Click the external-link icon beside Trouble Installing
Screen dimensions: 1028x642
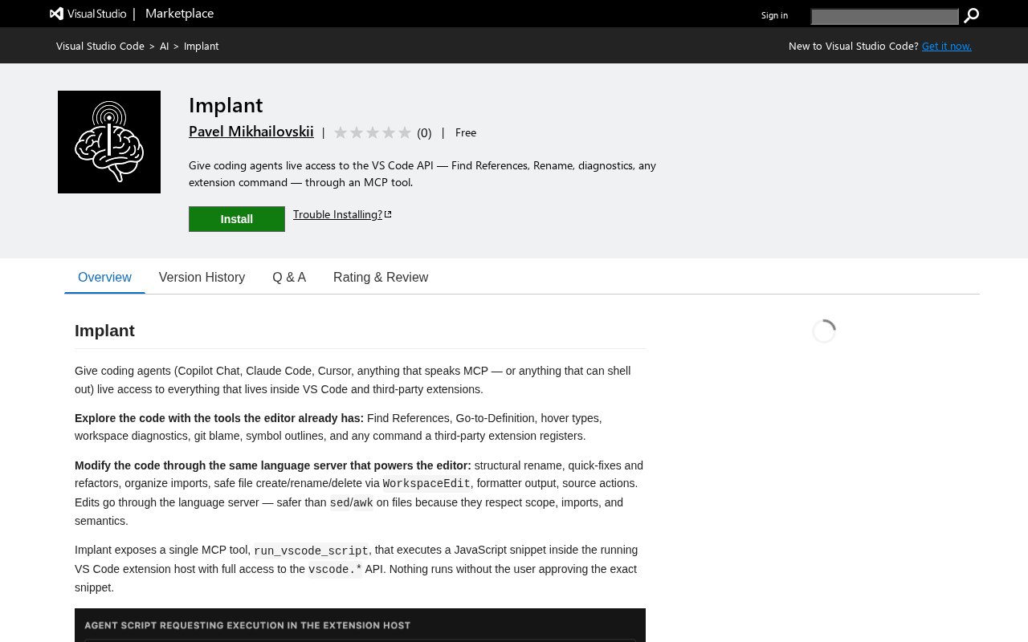388,214
